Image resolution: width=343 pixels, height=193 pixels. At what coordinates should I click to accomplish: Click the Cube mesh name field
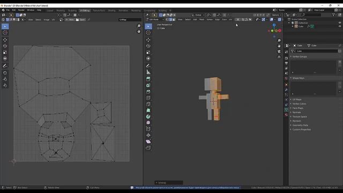(x=317, y=51)
